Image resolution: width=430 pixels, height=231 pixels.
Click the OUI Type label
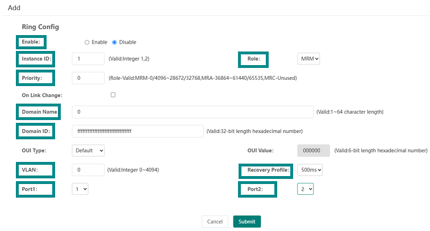[34, 151]
